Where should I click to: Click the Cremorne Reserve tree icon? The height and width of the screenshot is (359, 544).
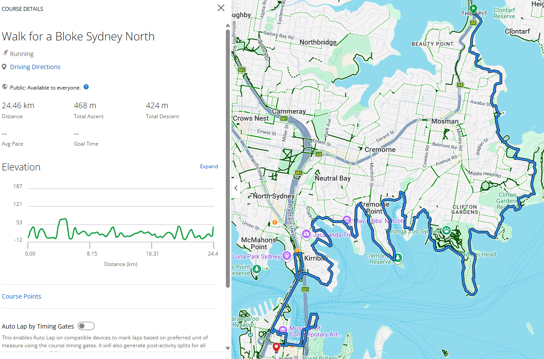click(x=398, y=258)
